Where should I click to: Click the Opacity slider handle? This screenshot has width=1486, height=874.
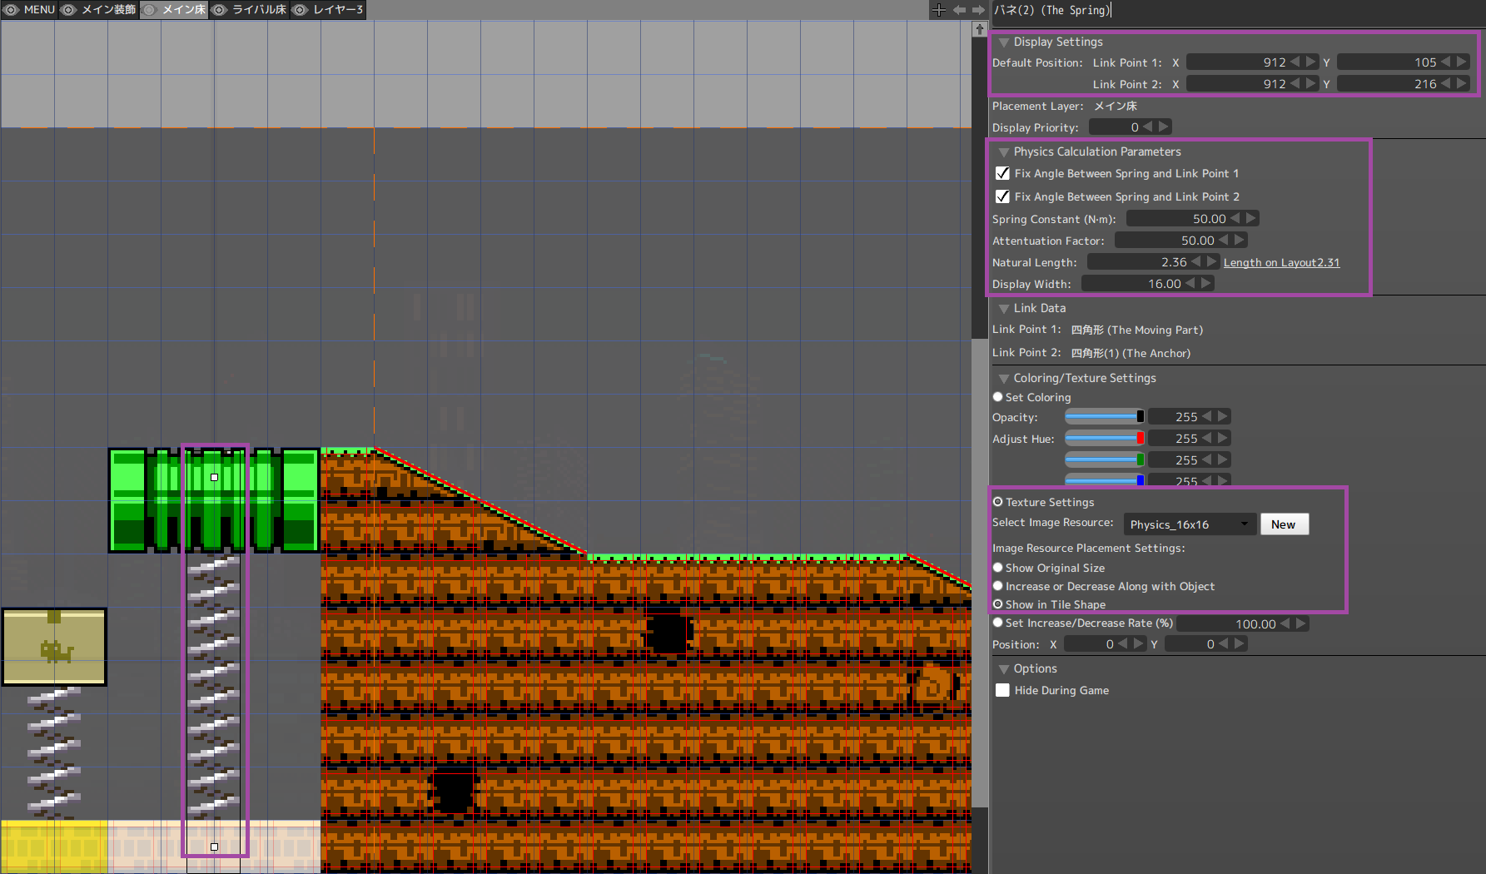tap(1139, 416)
